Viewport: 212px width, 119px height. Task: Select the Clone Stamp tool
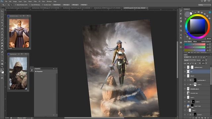(2, 34)
